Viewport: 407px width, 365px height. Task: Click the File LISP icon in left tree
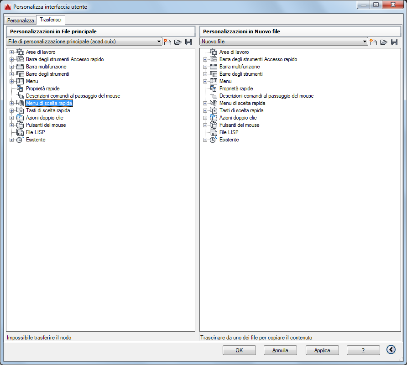(20, 132)
